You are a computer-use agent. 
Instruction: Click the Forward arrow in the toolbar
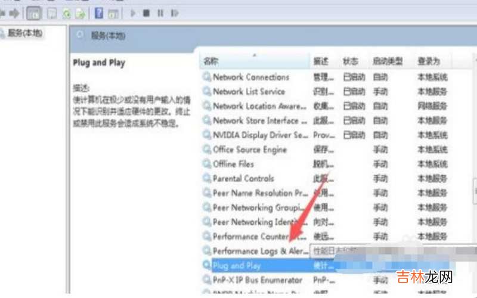[x=14, y=13]
